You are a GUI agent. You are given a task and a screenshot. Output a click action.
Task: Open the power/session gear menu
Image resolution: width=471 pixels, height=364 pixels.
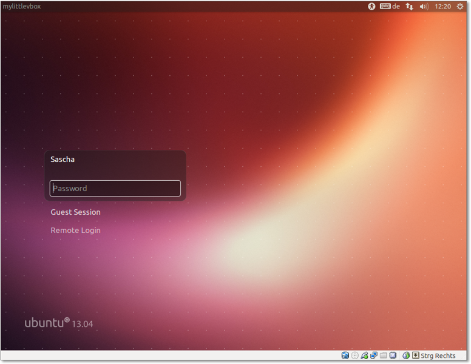pyautogui.click(x=460, y=6)
